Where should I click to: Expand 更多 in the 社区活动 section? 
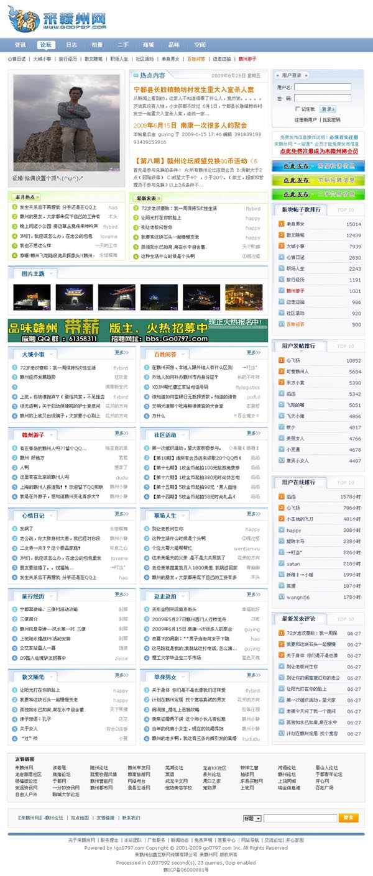[253, 433]
